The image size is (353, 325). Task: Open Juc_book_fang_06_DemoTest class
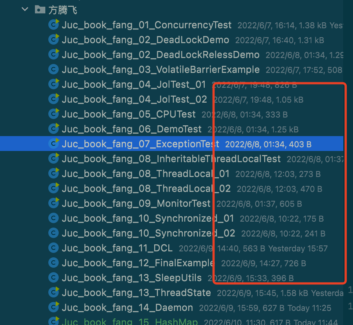pyautogui.click(x=132, y=129)
